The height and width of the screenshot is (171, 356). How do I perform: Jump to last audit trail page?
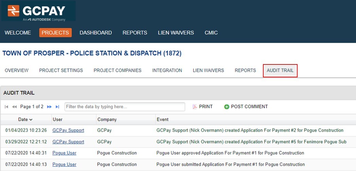[x=57, y=107]
